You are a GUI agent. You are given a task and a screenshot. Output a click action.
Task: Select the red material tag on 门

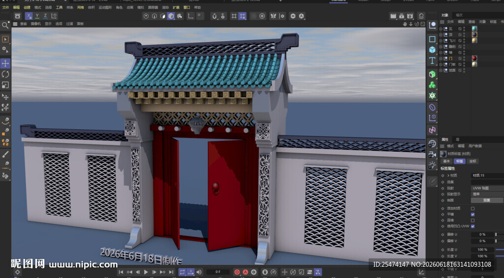pyautogui.click(x=474, y=58)
